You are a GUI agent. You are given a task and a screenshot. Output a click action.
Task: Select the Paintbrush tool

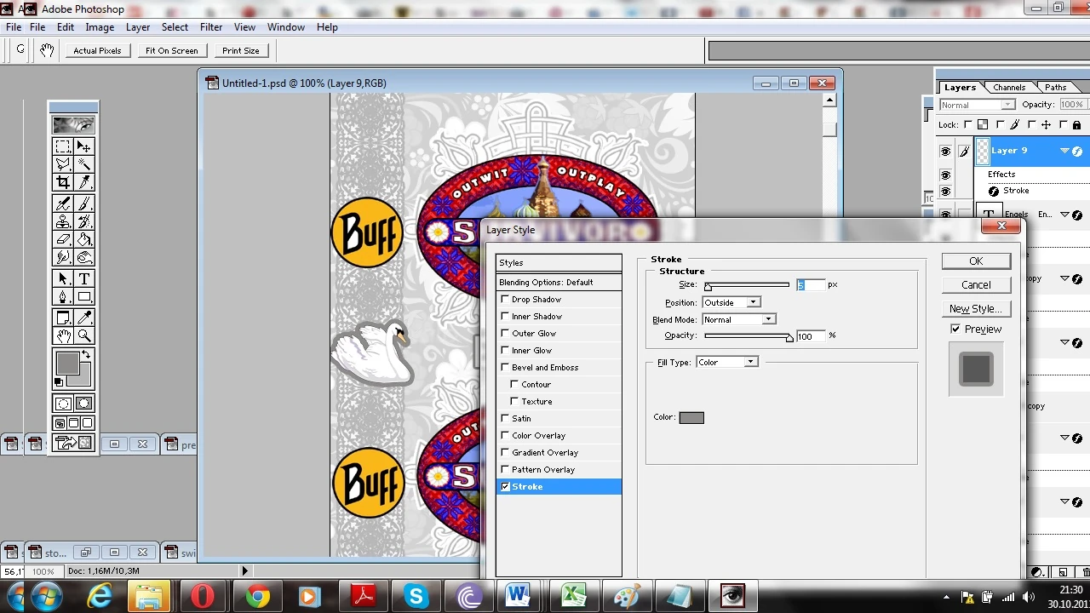(84, 203)
